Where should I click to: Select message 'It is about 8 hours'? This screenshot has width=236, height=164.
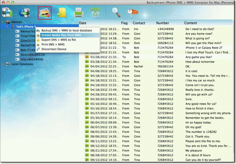tap(198, 155)
